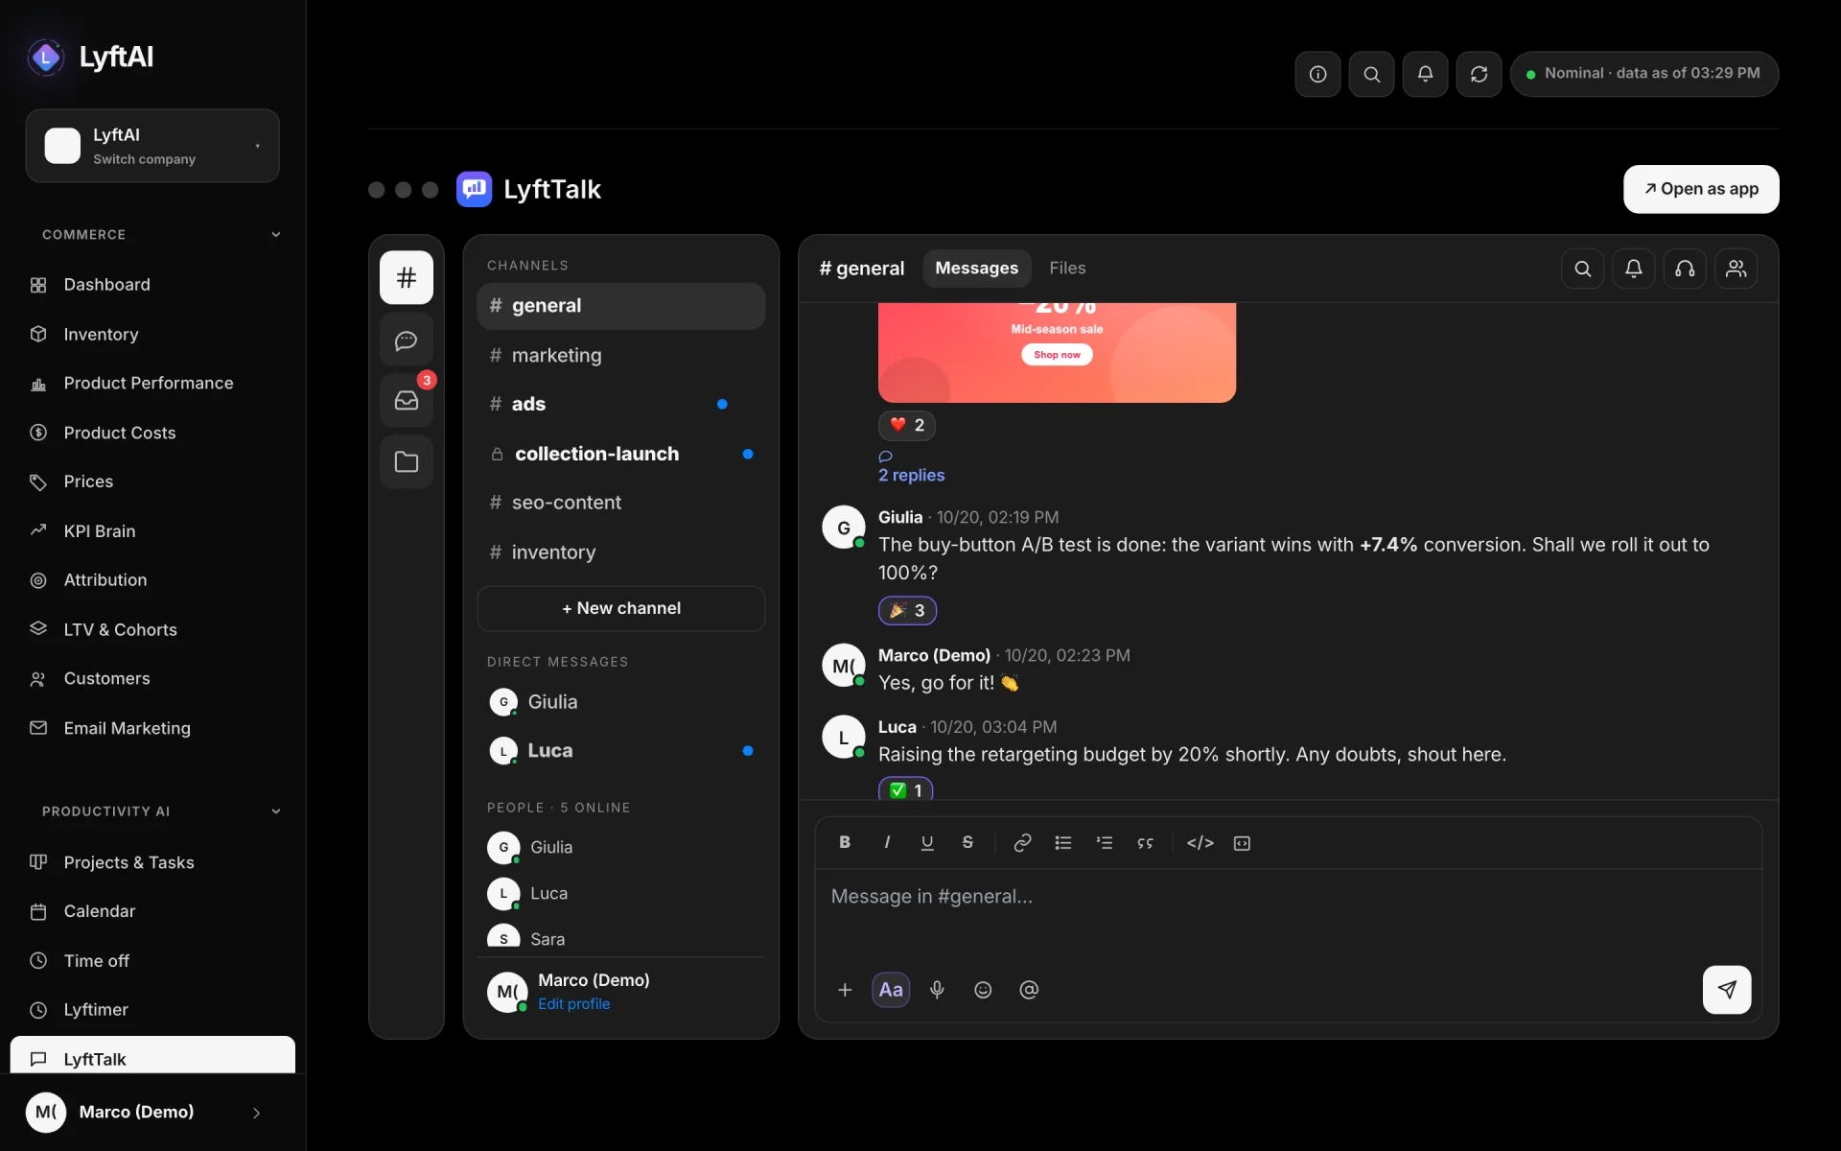The image size is (1841, 1151).
Task: Insert inline code formatting
Action: [1200, 842]
